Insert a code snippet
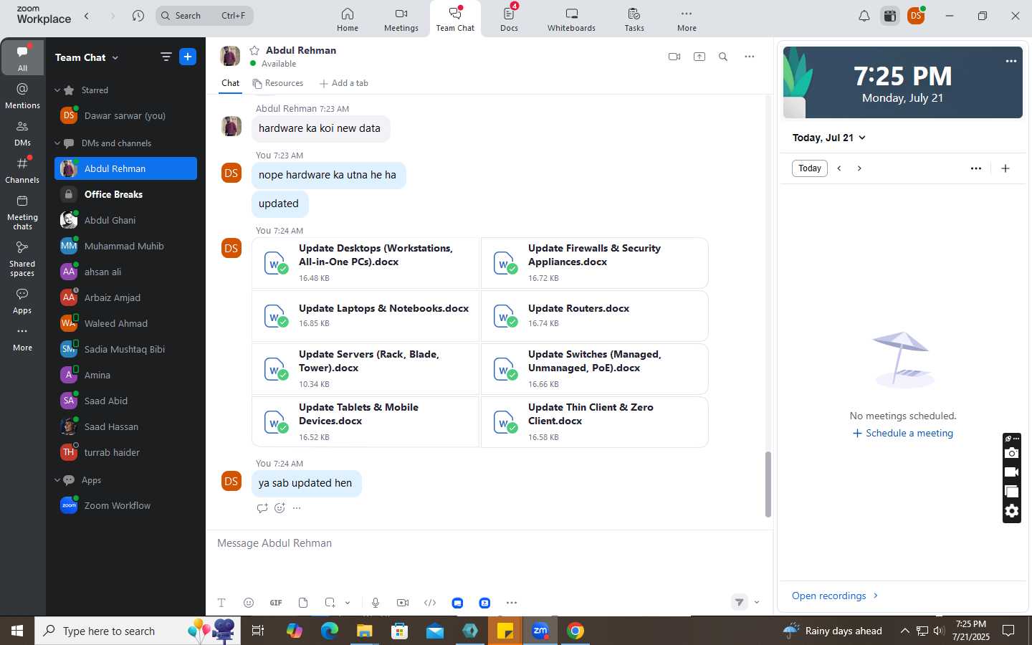 (x=430, y=603)
